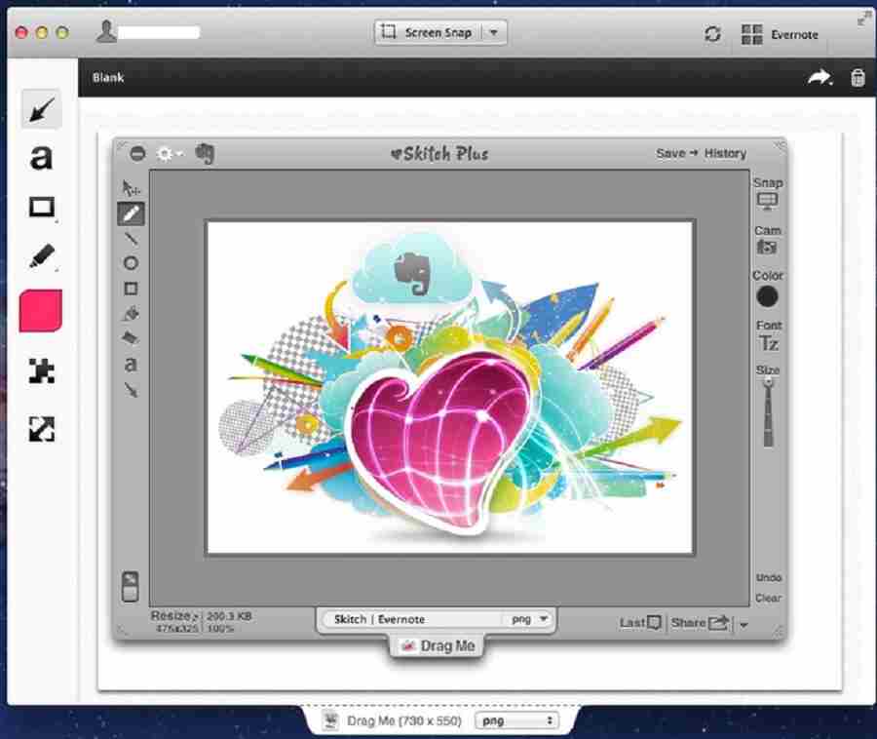Open the pink color swatch picker

pyautogui.click(x=40, y=310)
